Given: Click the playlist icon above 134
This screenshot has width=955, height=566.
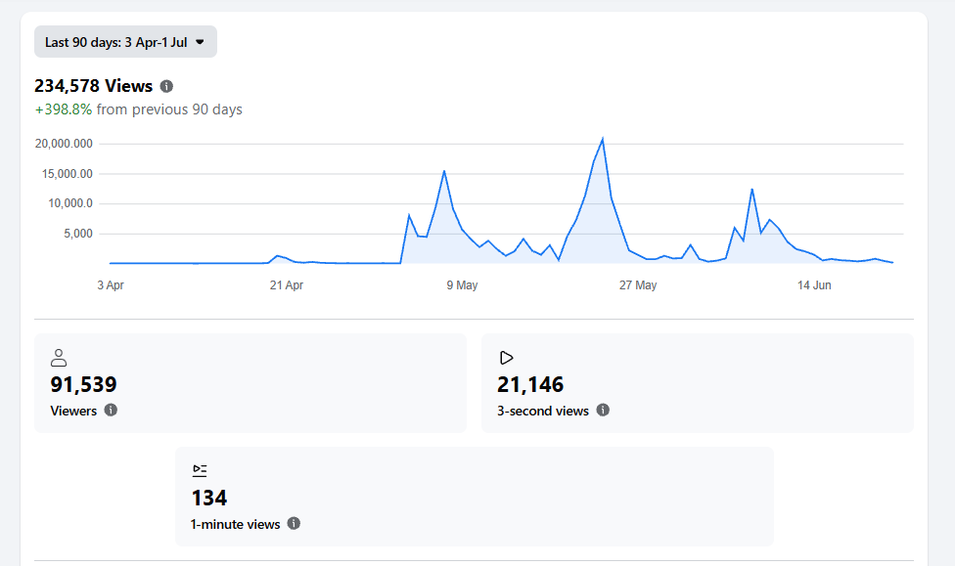Looking at the screenshot, I should click(x=200, y=470).
